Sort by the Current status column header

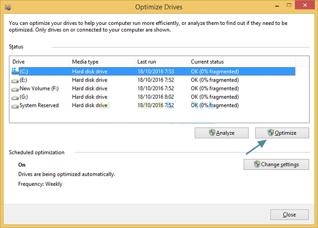click(241, 62)
